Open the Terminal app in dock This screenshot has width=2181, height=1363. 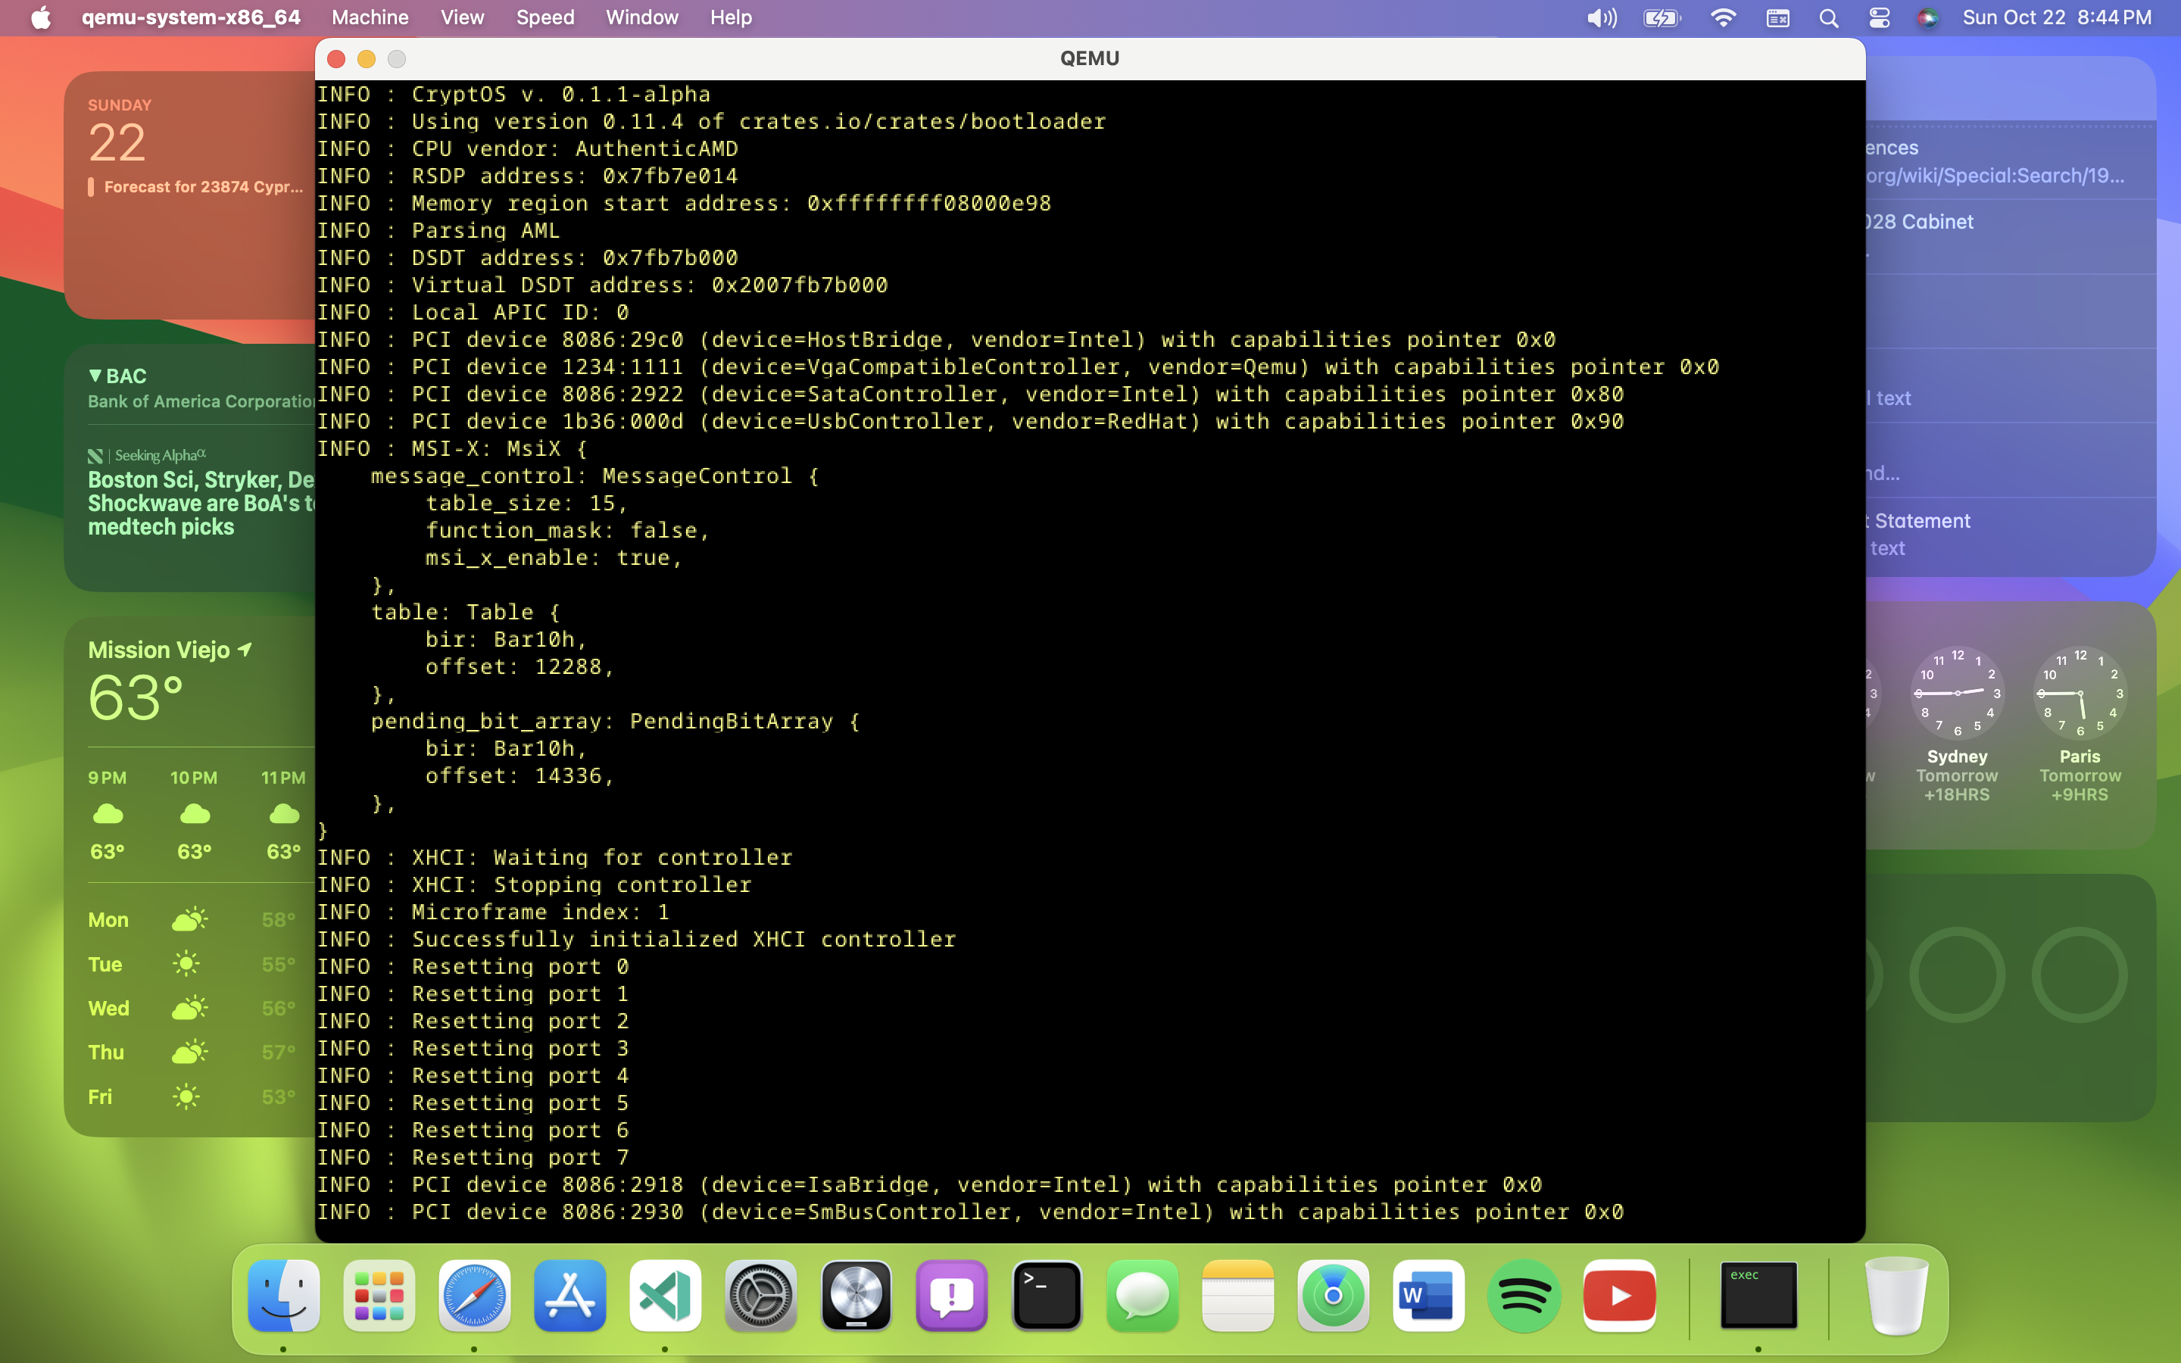(1047, 1296)
